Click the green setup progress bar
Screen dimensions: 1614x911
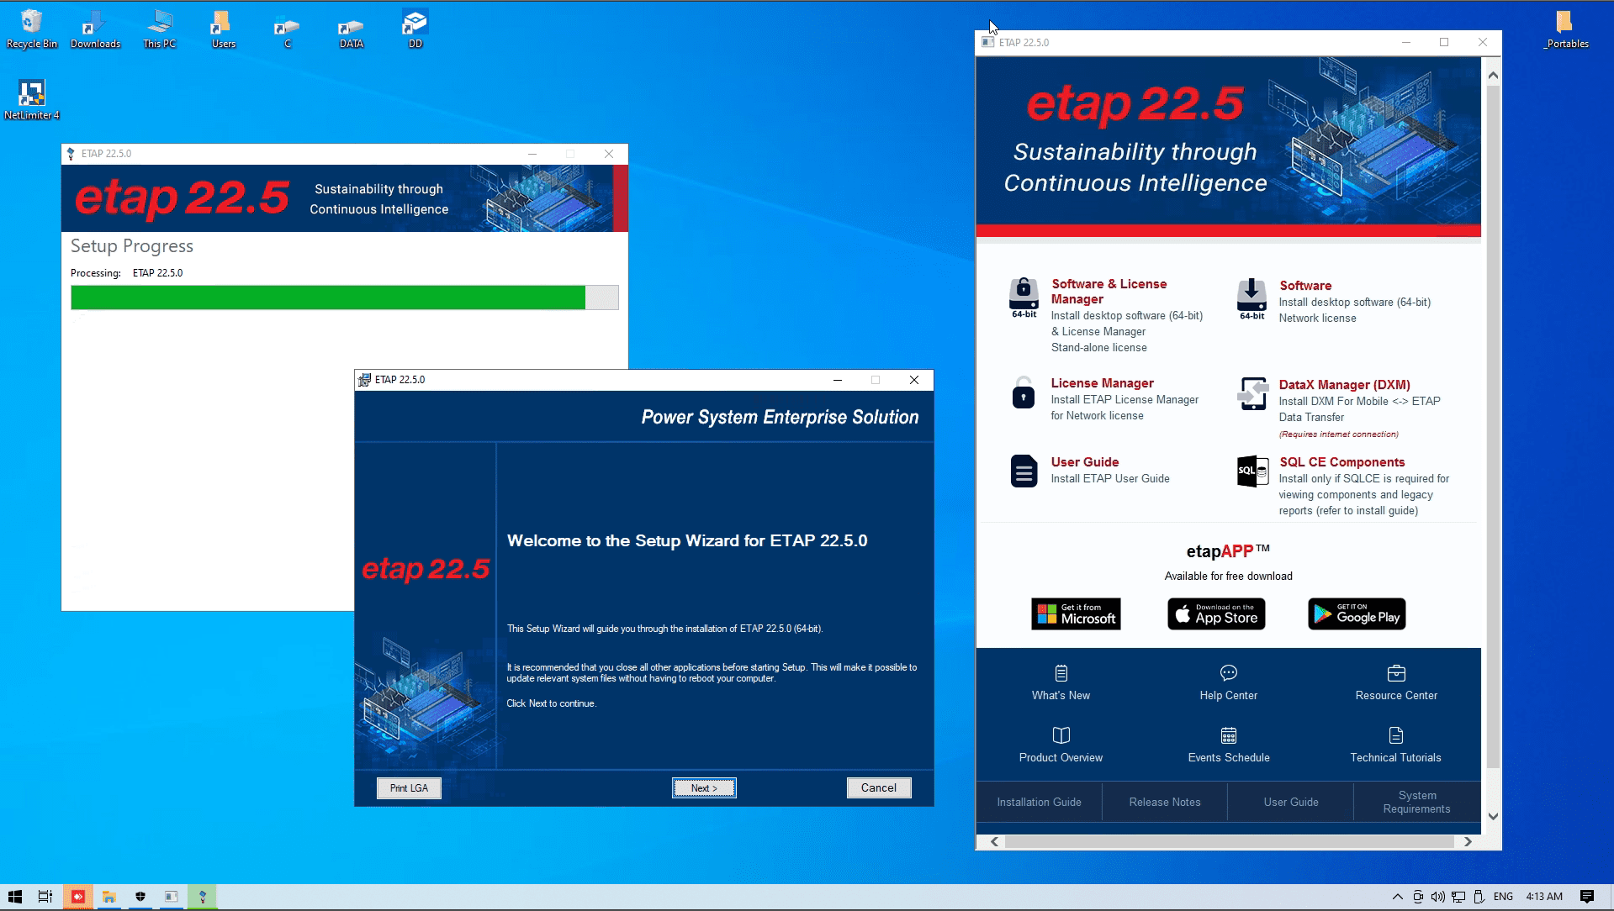tap(328, 298)
